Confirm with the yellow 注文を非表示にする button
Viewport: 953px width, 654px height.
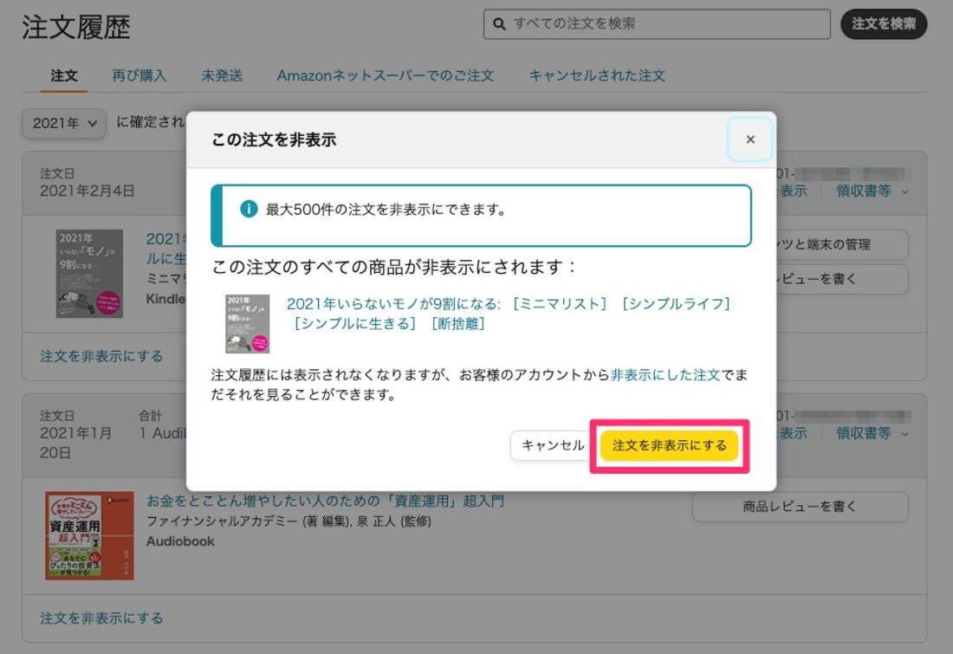point(669,445)
